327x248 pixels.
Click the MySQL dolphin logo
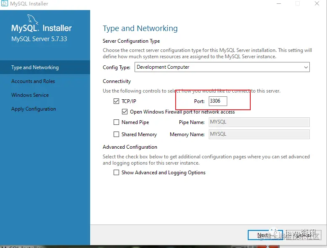[33, 19]
